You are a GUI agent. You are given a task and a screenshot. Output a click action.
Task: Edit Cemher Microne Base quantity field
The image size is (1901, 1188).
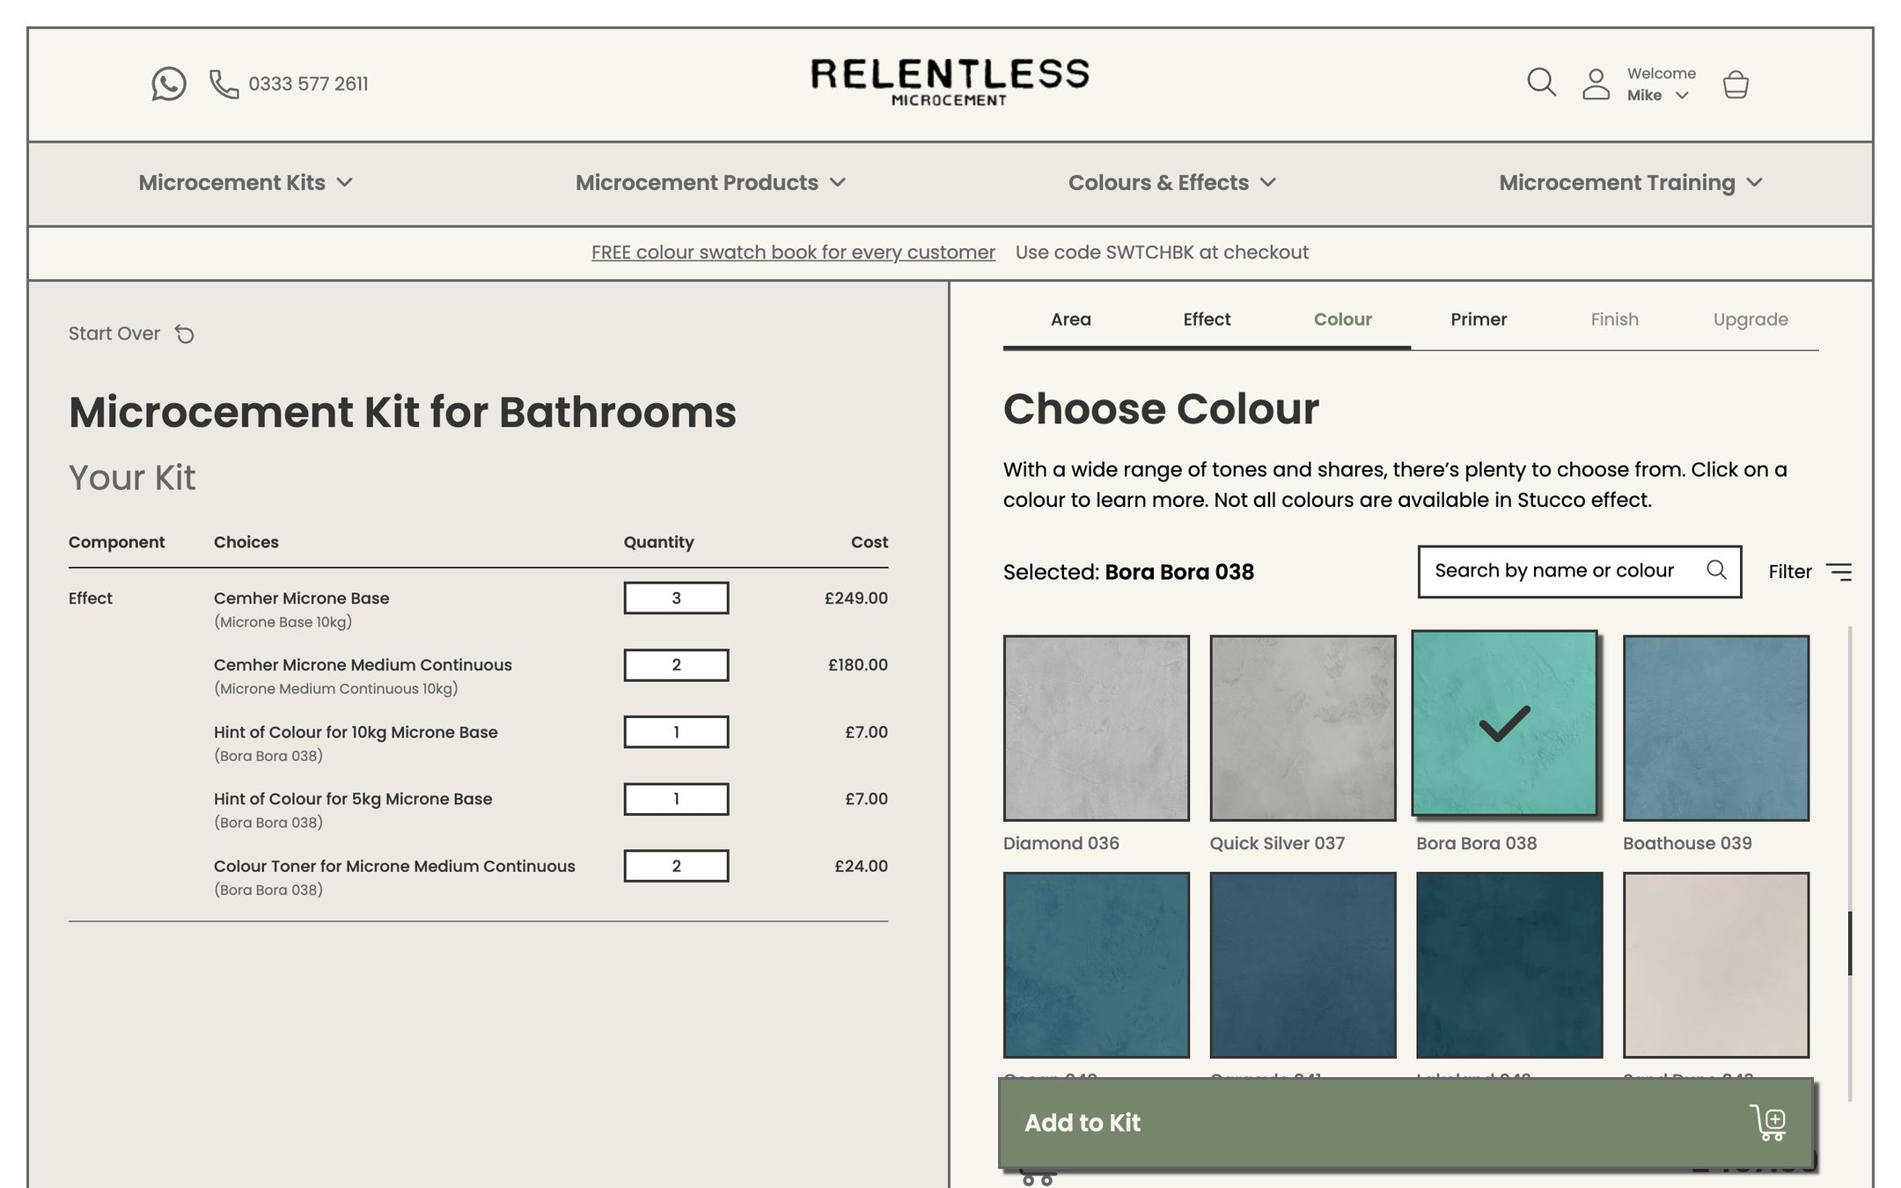pos(676,598)
